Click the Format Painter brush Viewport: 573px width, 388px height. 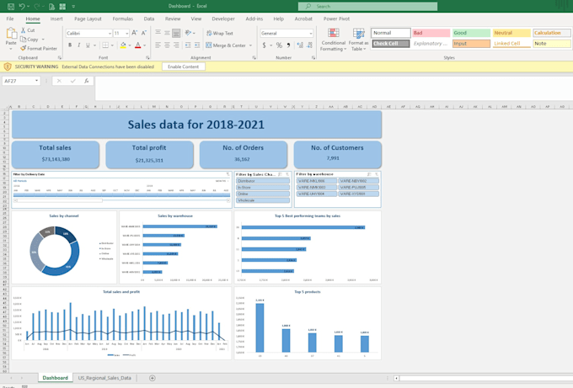(x=39, y=48)
